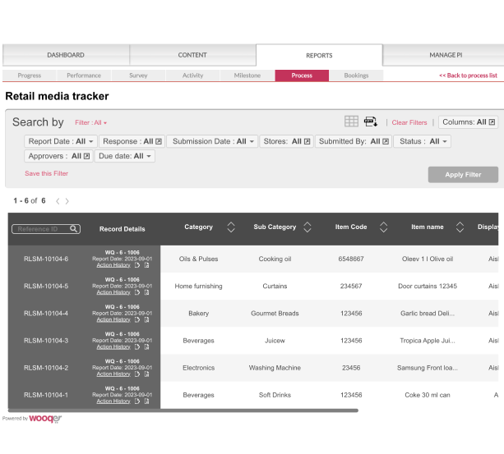The height and width of the screenshot is (454, 504).
Task: Click the Reference ID search magnifier icon
Action: [x=74, y=229]
